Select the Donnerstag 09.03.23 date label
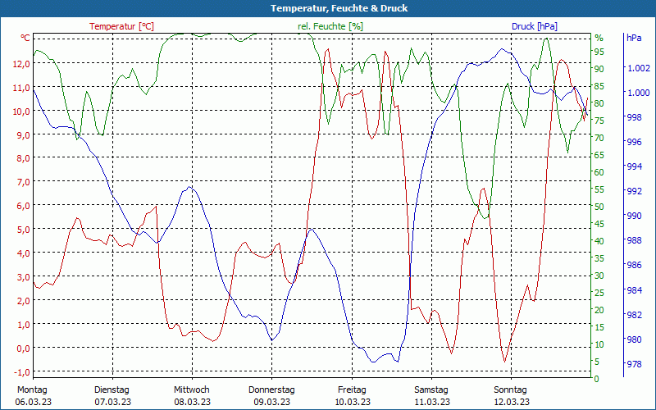 click(x=271, y=395)
